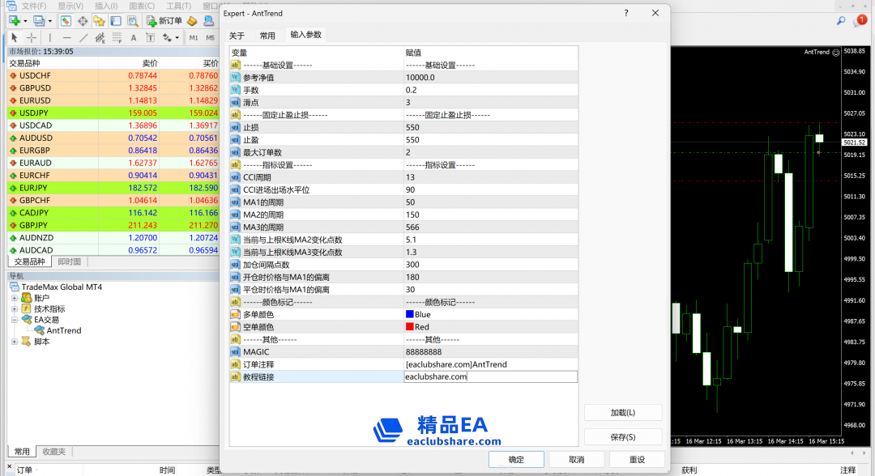Open the new chart icon on toolbar
Image resolution: width=875 pixels, height=476 pixels.
pyautogui.click(x=12, y=20)
